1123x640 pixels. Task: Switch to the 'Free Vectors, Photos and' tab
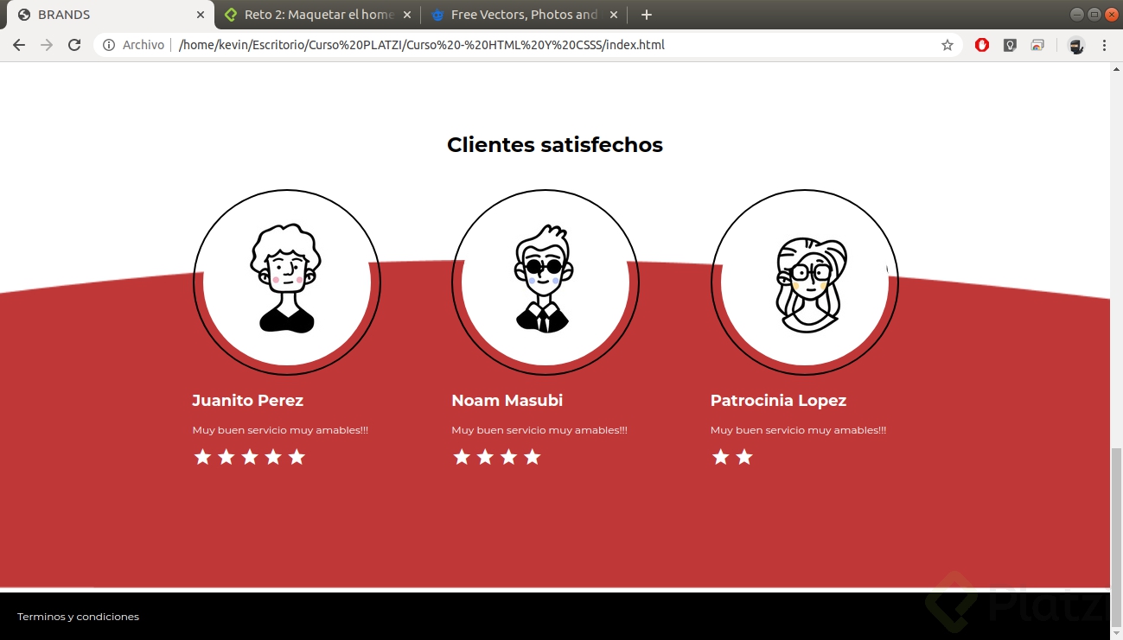[x=519, y=15]
